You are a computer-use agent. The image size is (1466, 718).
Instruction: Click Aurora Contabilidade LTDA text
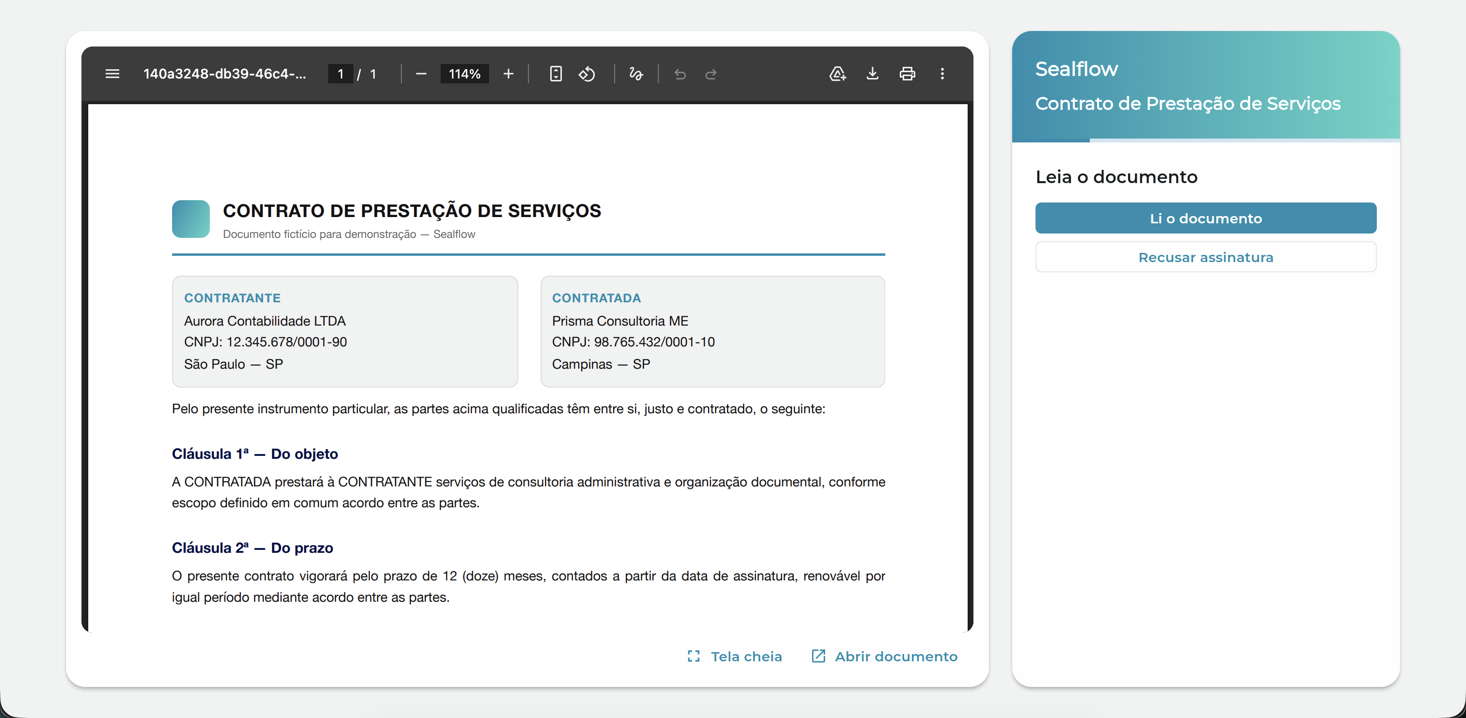click(x=265, y=321)
